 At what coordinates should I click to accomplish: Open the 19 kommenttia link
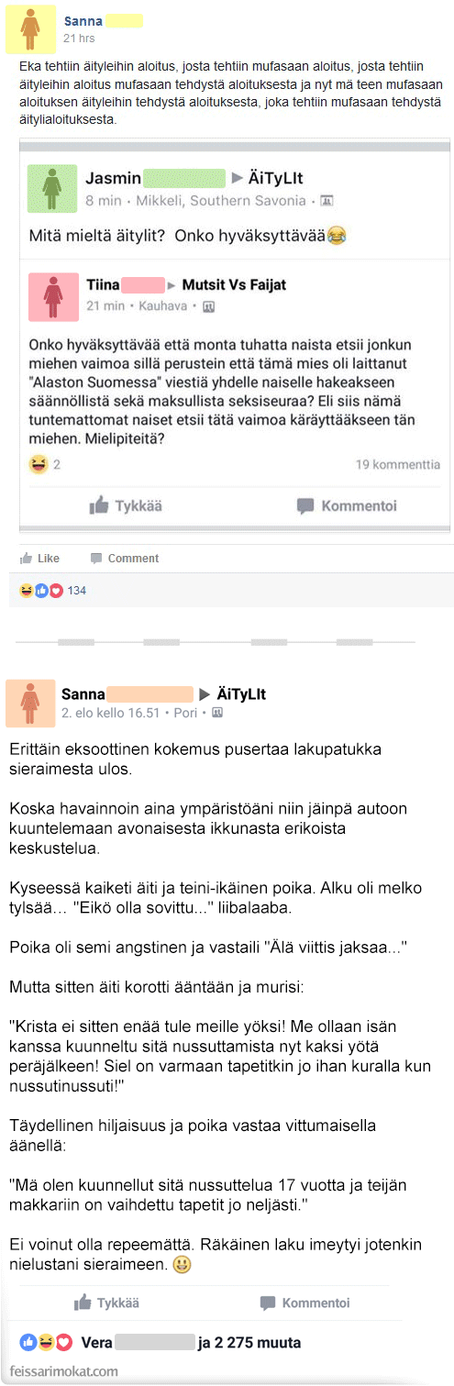coord(397,465)
